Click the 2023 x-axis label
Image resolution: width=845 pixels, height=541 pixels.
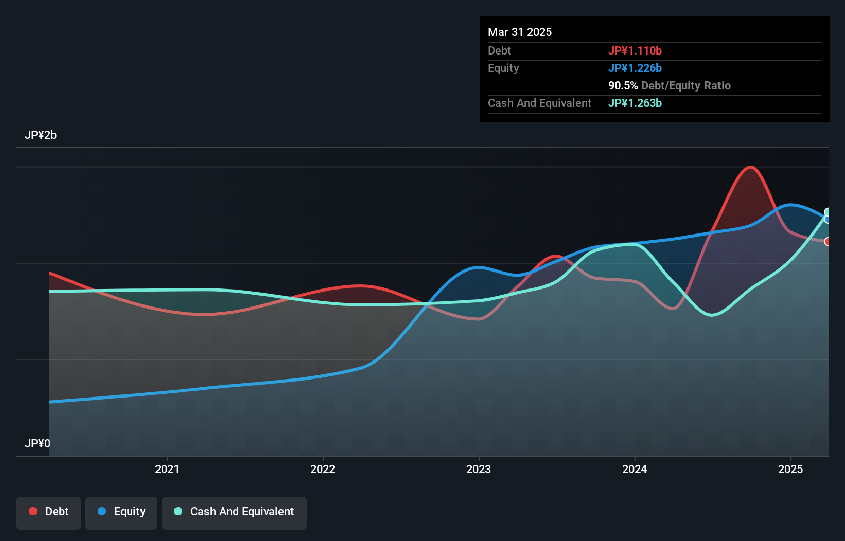coord(479,469)
